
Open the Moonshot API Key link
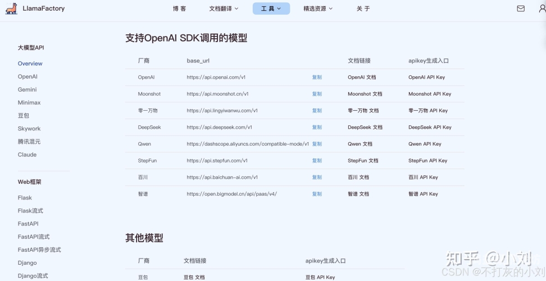click(x=430, y=94)
